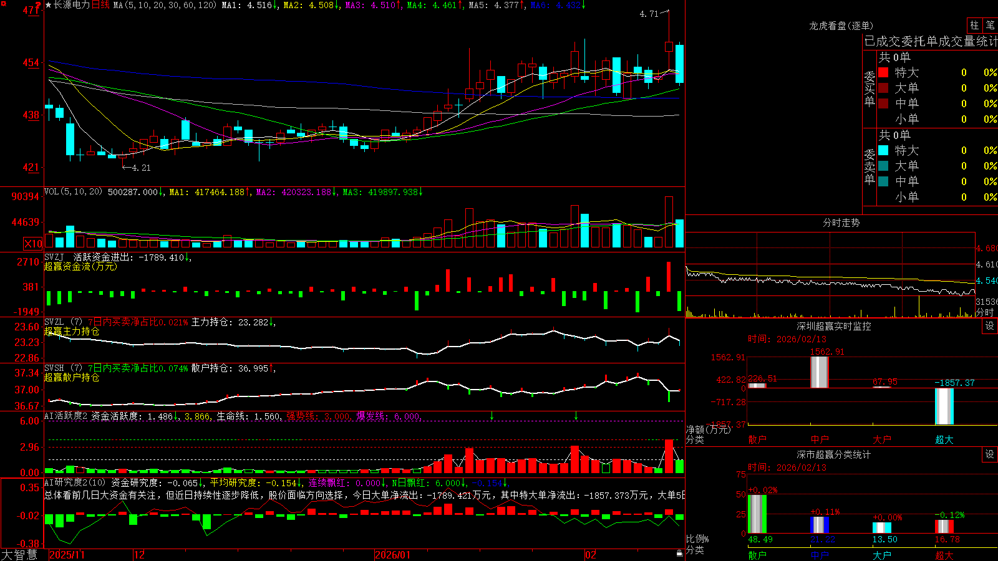Select the 02 month marker on time axis
This screenshot has width=998, height=561.
[x=591, y=555]
